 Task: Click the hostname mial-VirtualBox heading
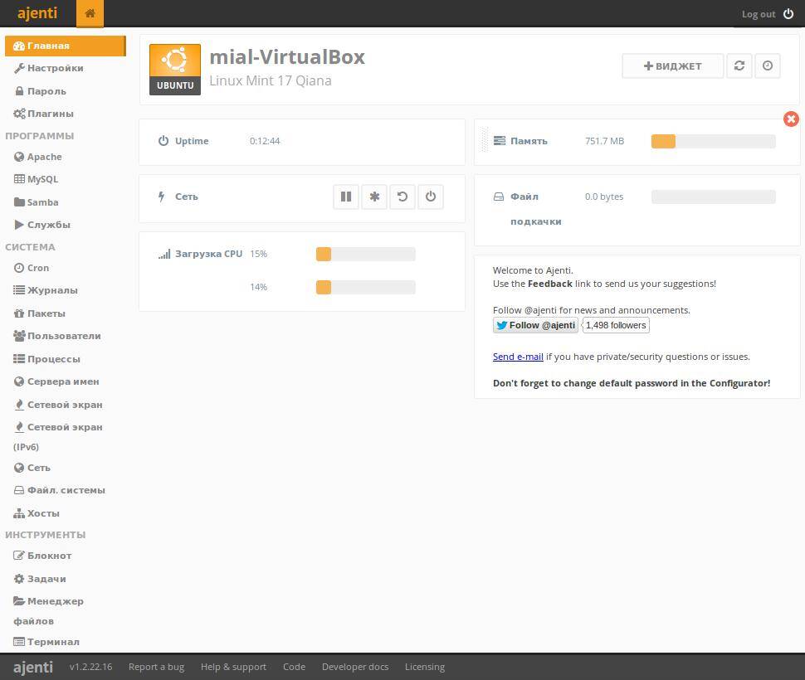coord(287,57)
